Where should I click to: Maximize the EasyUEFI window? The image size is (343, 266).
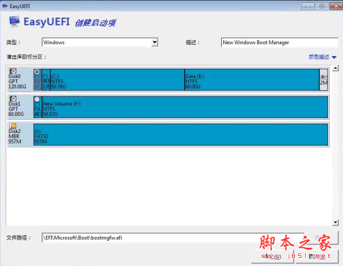tap(322, 6)
